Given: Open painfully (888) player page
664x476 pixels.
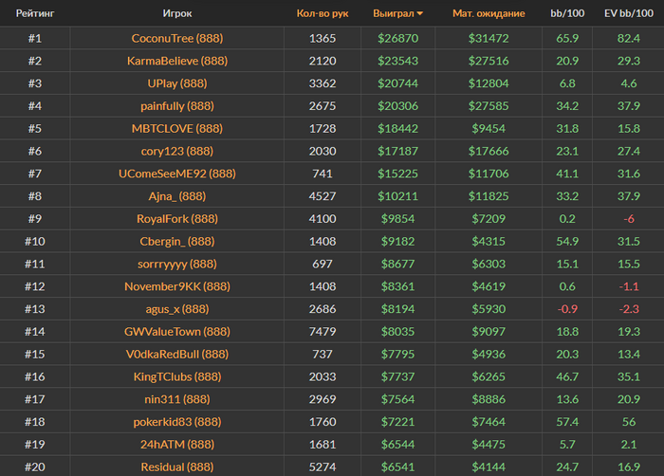Looking at the screenshot, I should coord(177,104).
